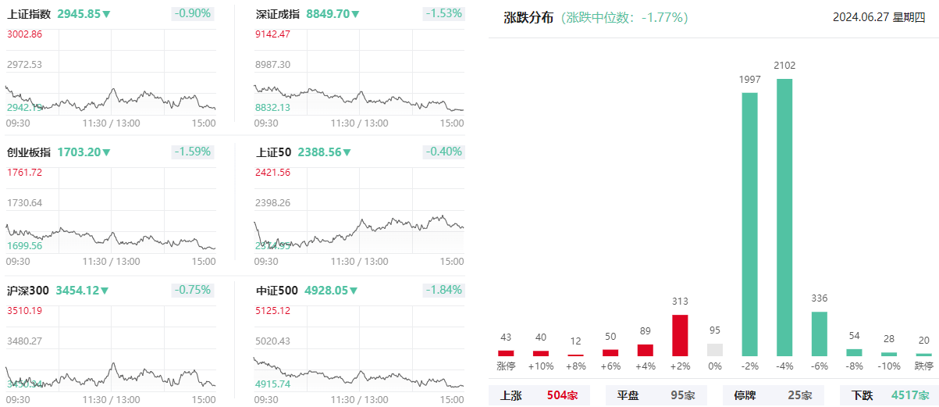Click the red +2% bar showing 313
Viewport: 939px width, 407px height.
pyautogui.click(x=680, y=335)
